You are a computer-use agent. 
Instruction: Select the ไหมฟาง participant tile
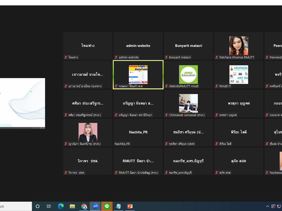[88, 46]
